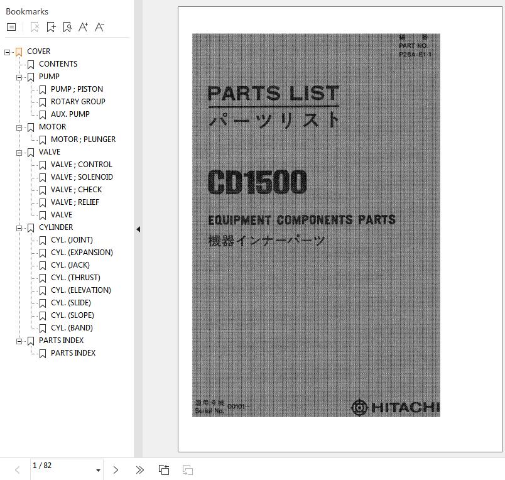This screenshot has width=505, height=480.
Task: Click the delete bookmark icon
Action: pyautogui.click(x=35, y=27)
